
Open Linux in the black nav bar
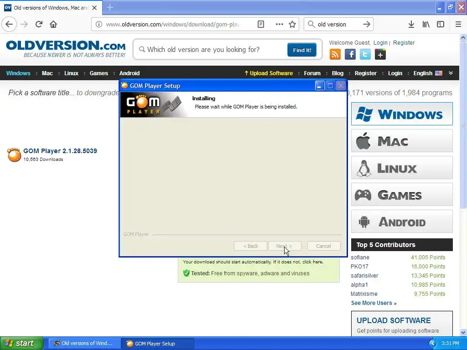point(71,73)
